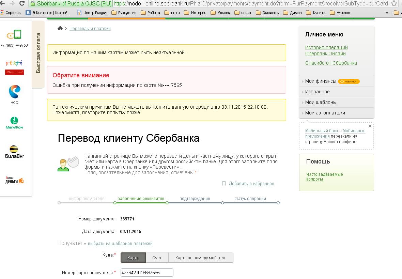The image size is (402, 279).
Task: Click the заполнение реквизитов step
Action: (141, 199)
